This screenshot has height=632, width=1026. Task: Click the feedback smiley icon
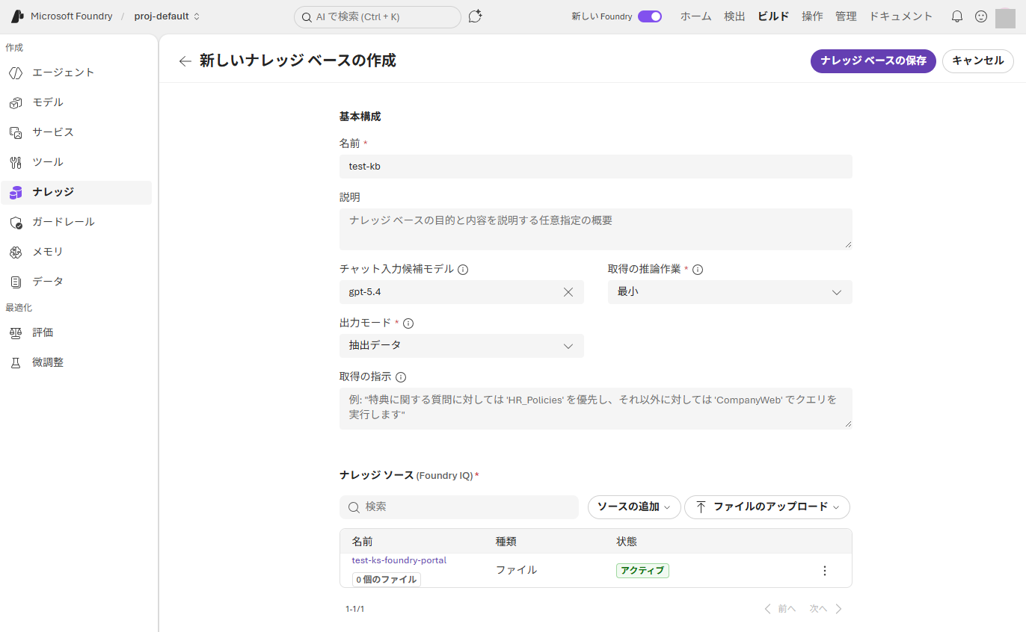pos(981,16)
